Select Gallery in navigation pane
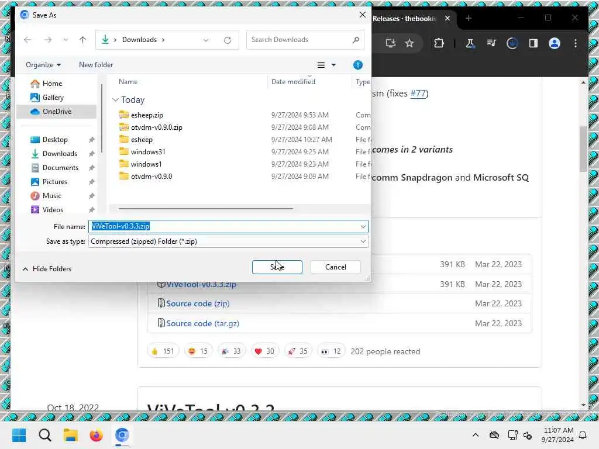Viewport: 599px width, 449px height. pos(53,98)
